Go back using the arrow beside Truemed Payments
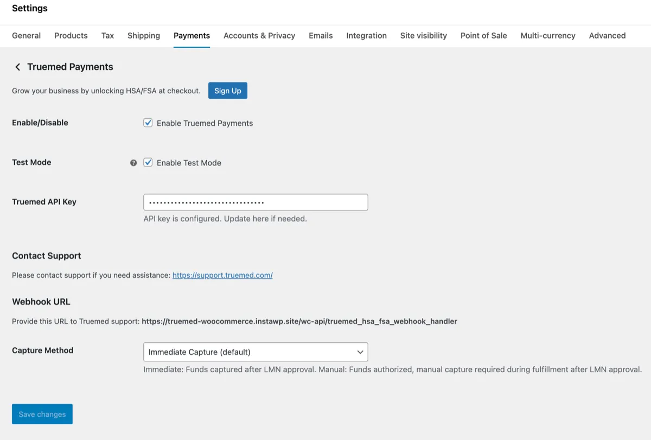This screenshot has width=651, height=440. [17, 67]
